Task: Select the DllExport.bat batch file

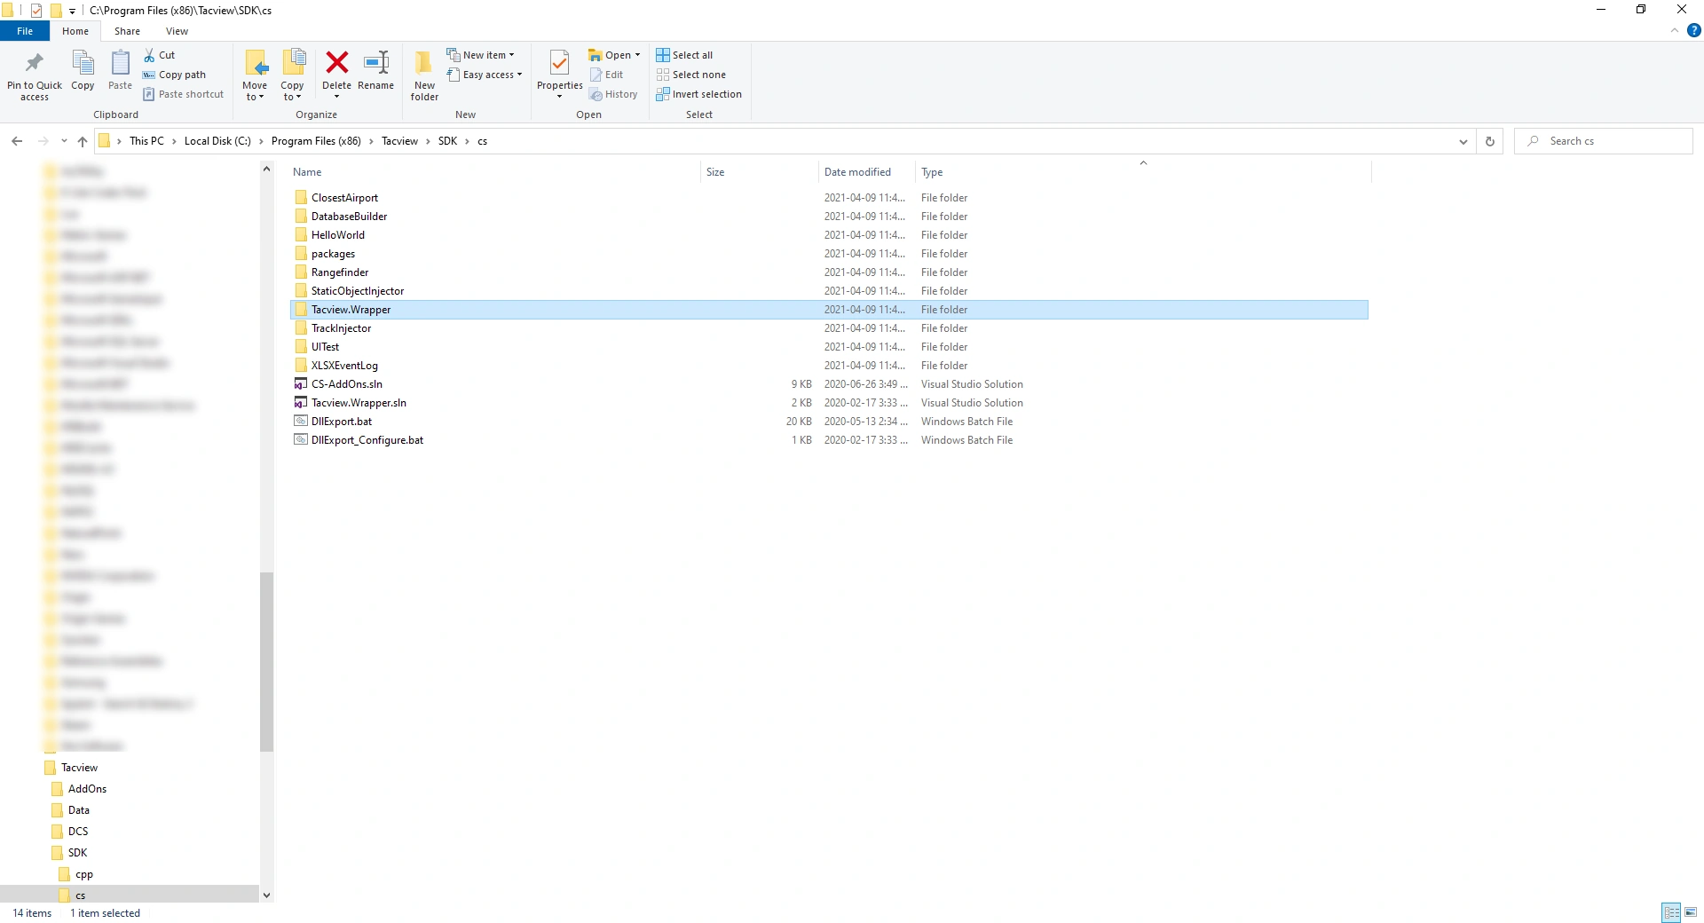Action: (x=341, y=422)
